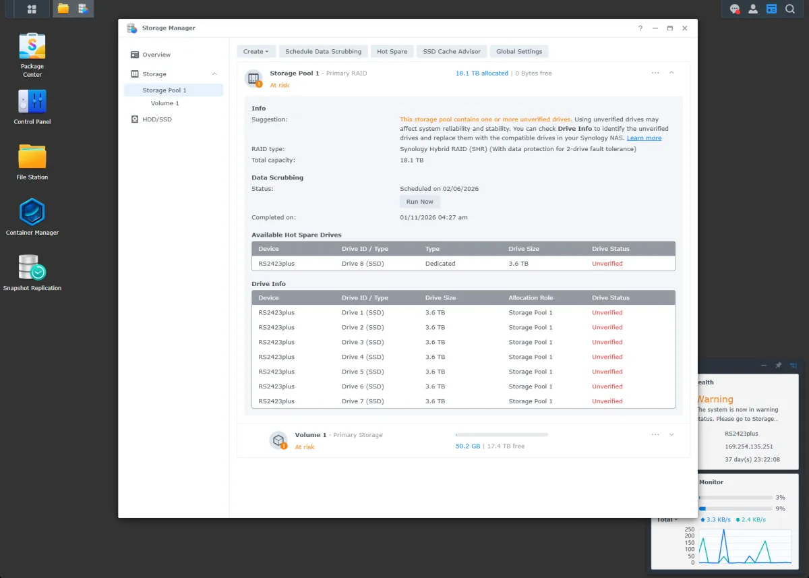The width and height of the screenshot is (809, 578).
Task: Click the Warning status in health widget
Action: tap(715, 399)
